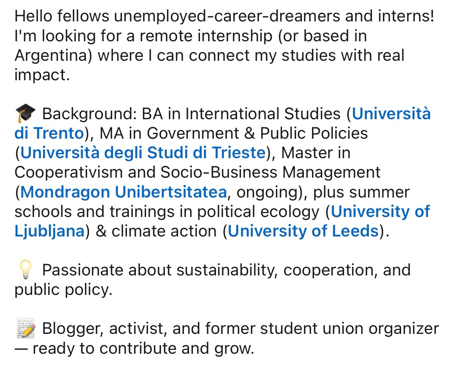Click the memo and pencil emoji

(26, 329)
